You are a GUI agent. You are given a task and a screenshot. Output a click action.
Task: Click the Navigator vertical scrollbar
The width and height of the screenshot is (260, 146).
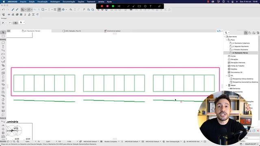(x=259, y=78)
